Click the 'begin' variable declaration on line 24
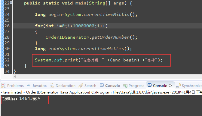The width and height of the screenshot is (202, 116). 55,14
